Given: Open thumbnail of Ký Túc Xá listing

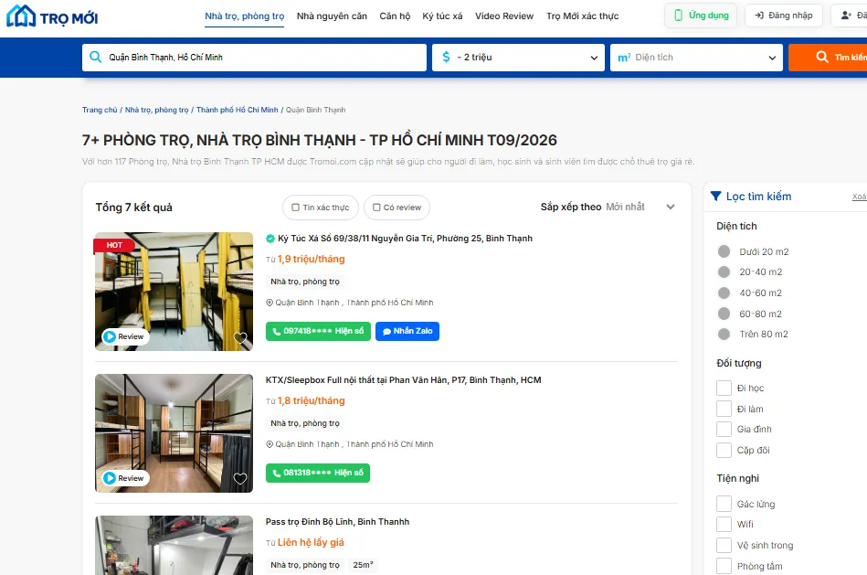Looking at the screenshot, I should 174,292.
